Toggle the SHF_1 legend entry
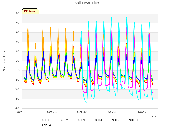174x130 pixels. pyautogui.click(x=131, y=120)
